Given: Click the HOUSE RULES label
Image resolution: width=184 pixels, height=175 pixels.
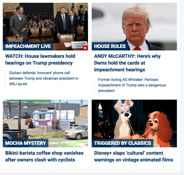Looking at the screenshot, I should pos(110,46).
